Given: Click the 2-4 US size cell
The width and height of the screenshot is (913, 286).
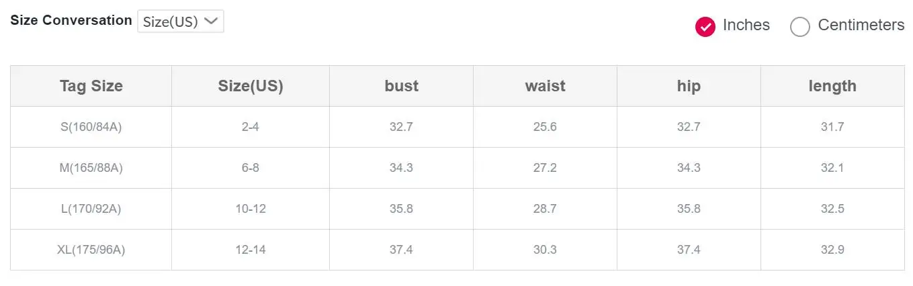Looking at the screenshot, I should click(x=250, y=127).
